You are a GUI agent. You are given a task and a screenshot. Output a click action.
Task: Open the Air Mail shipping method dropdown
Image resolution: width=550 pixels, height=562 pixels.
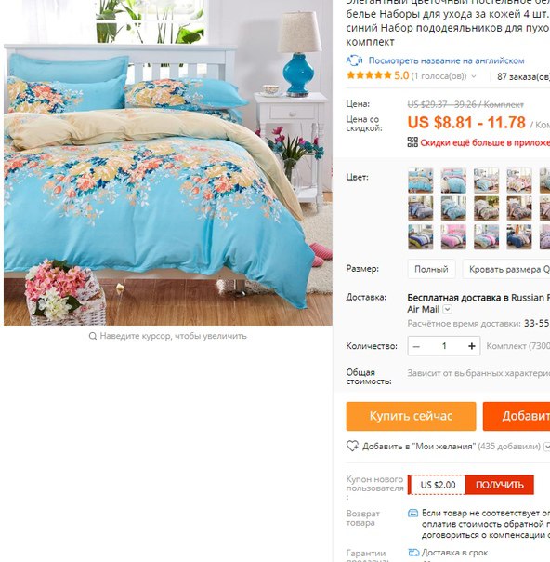pos(447,309)
